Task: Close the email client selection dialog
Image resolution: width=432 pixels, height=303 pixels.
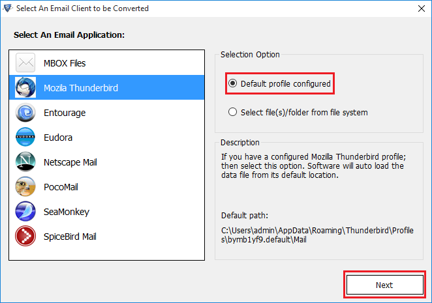Action: pyautogui.click(x=419, y=8)
